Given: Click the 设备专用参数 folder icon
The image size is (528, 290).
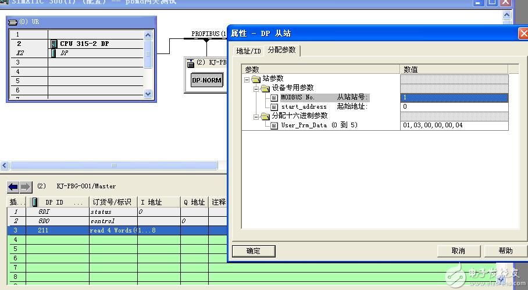Looking at the screenshot, I should point(265,88).
